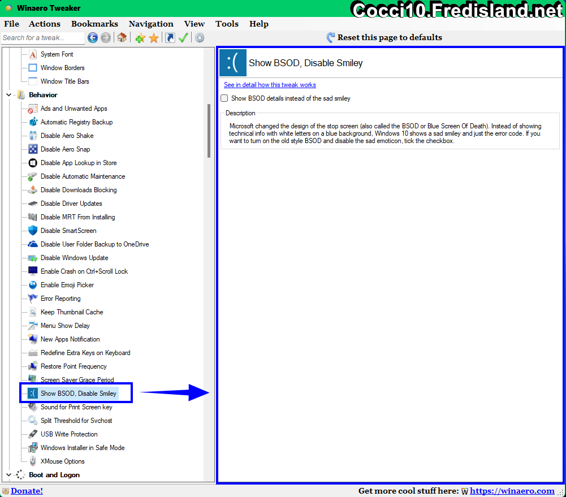The height and width of the screenshot is (497, 566).
Task: Select Sound for Print Screen key
Action: tap(76, 407)
